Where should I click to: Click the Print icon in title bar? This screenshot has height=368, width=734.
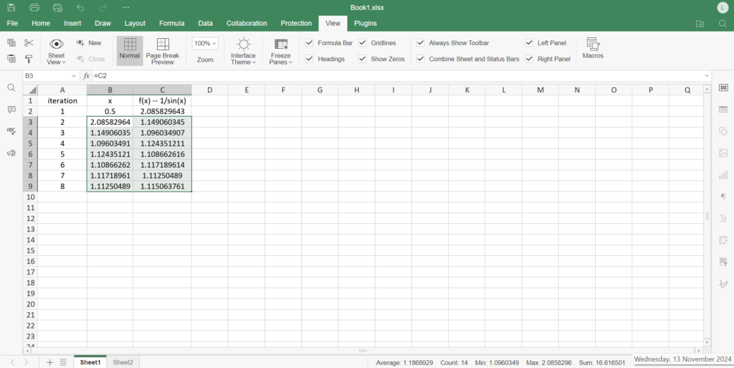tap(34, 7)
